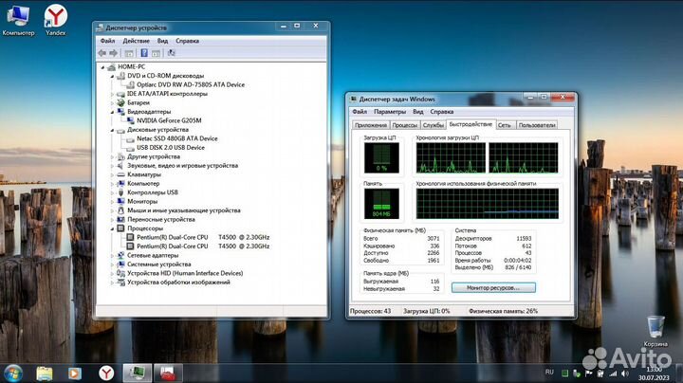The width and height of the screenshot is (683, 383).
Task: Open Параметры menu in Task Manager
Action: (x=390, y=112)
